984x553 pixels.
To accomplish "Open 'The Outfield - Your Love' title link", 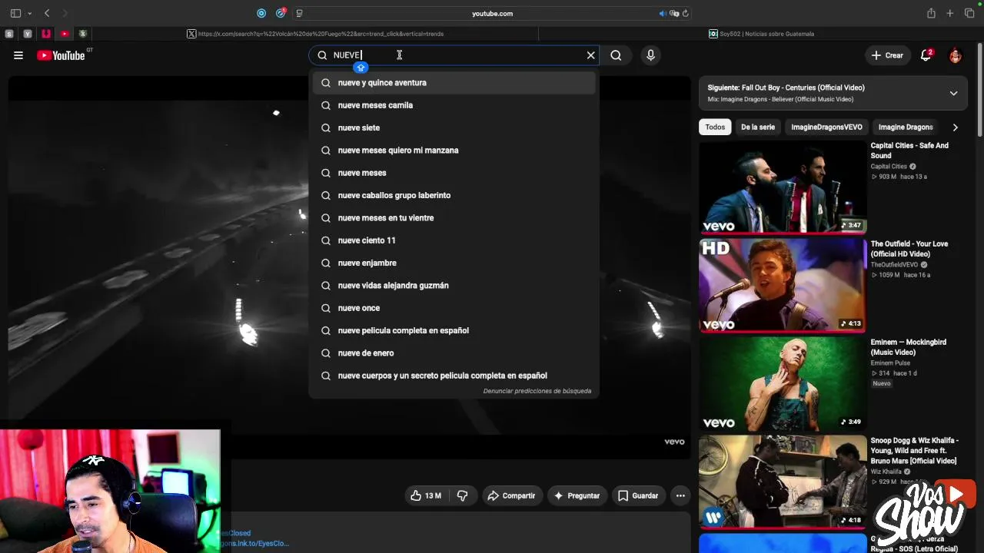I will (x=909, y=249).
